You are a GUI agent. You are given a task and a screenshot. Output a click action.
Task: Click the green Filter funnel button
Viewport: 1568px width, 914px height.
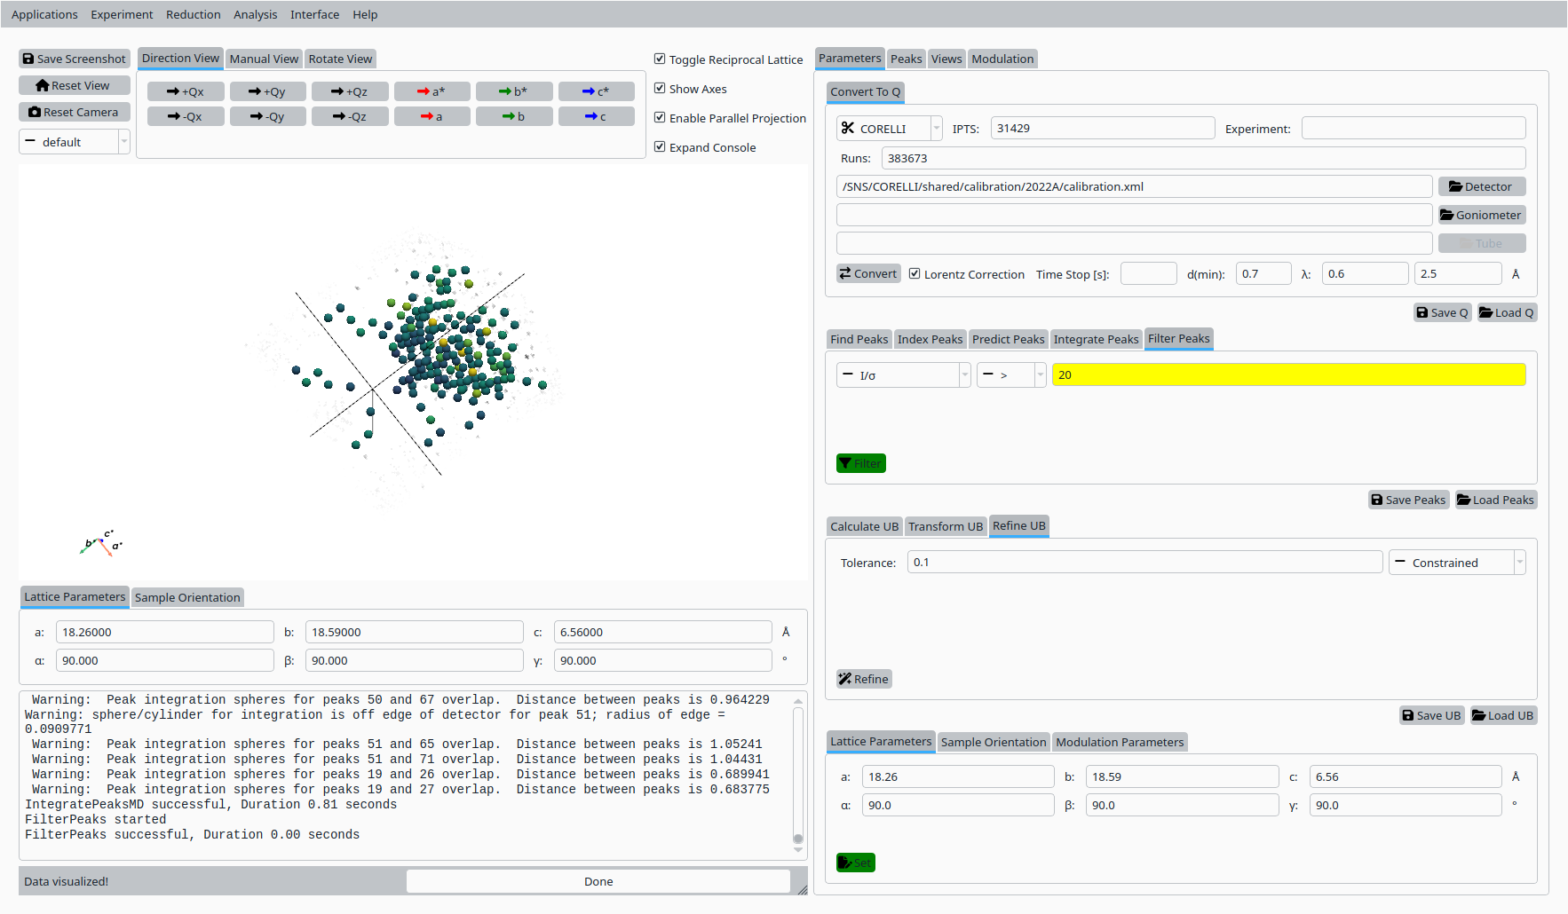tap(860, 463)
